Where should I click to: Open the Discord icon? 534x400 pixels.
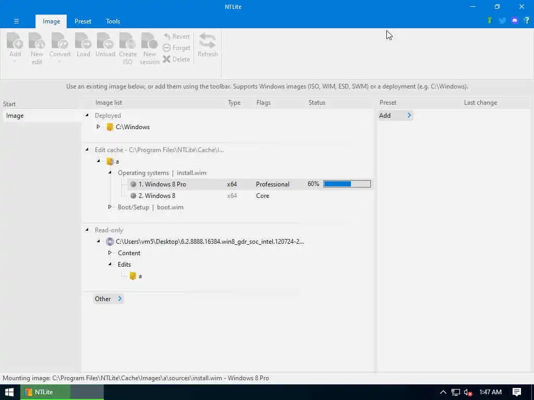click(x=515, y=21)
